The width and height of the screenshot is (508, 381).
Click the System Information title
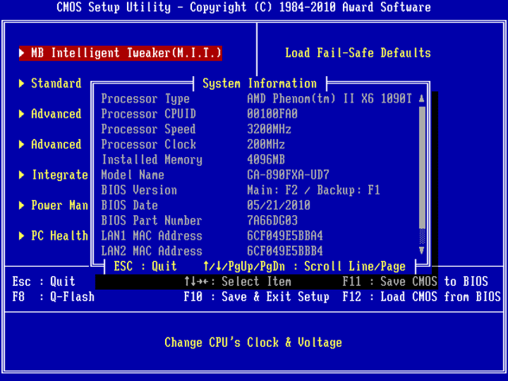(260, 83)
